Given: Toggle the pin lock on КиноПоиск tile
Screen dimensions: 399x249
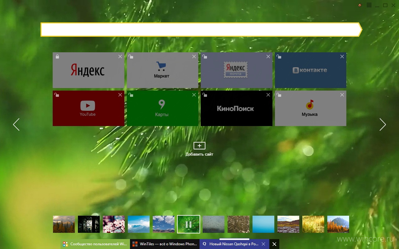Looking at the screenshot, I should [205, 95].
